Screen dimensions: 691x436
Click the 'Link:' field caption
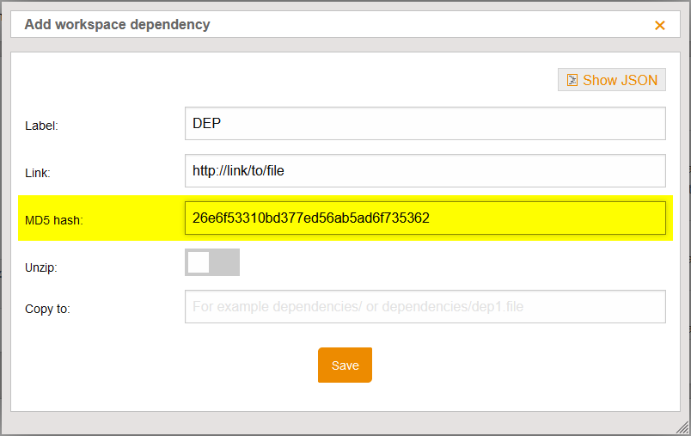pos(38,173)
